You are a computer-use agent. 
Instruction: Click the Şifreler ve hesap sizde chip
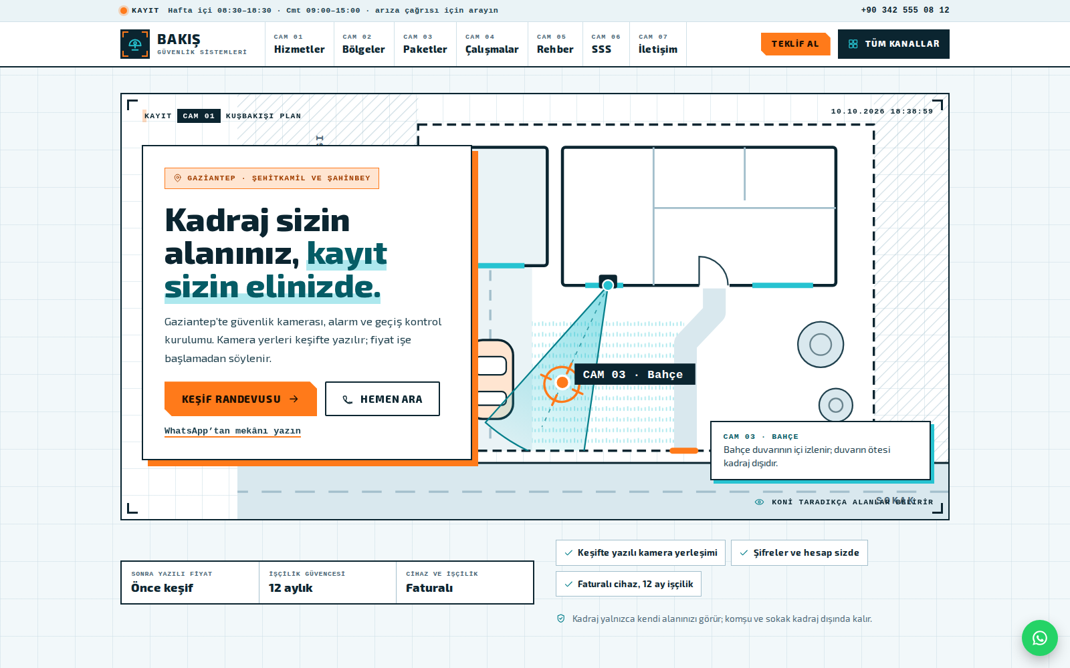click(799, 553)
